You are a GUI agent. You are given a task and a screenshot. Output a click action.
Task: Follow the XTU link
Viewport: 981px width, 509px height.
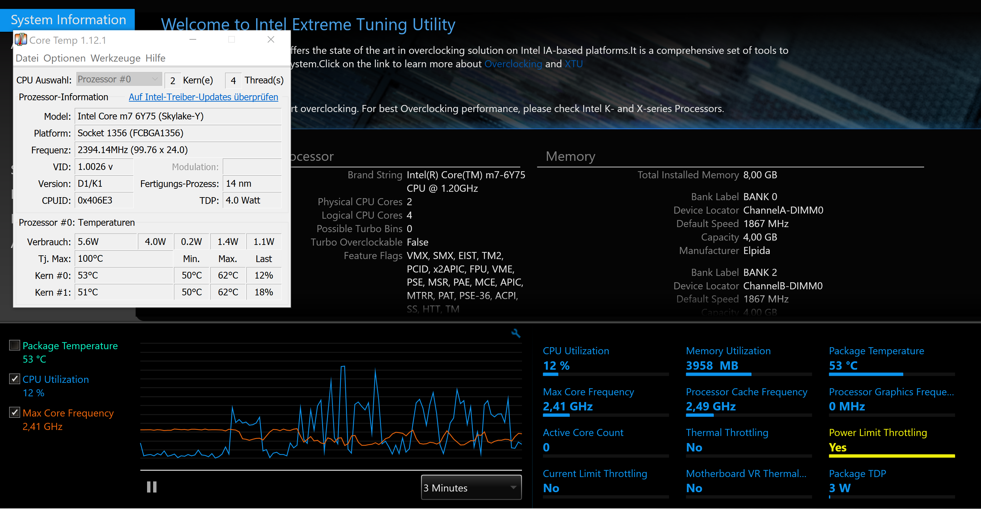click(x=573, y=64)
